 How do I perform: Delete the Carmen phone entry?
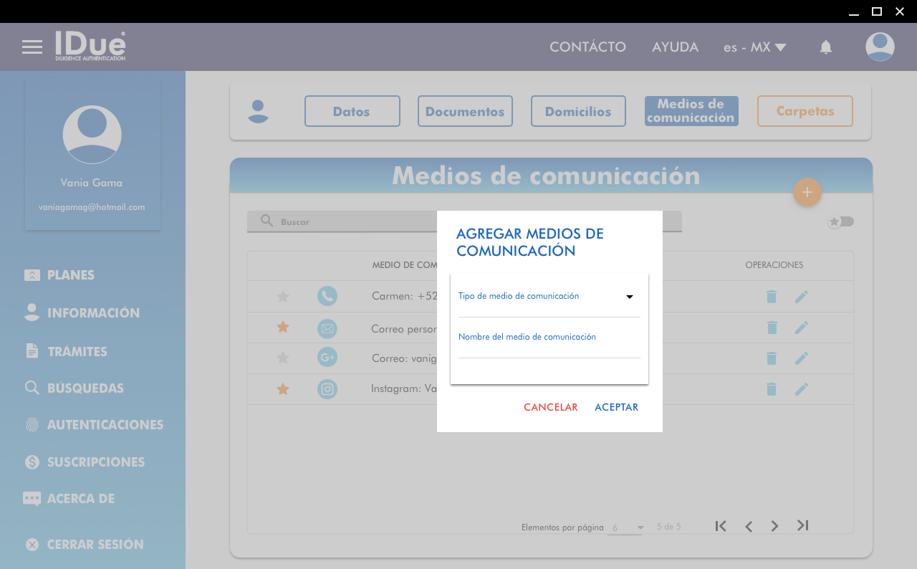[772, 297]
